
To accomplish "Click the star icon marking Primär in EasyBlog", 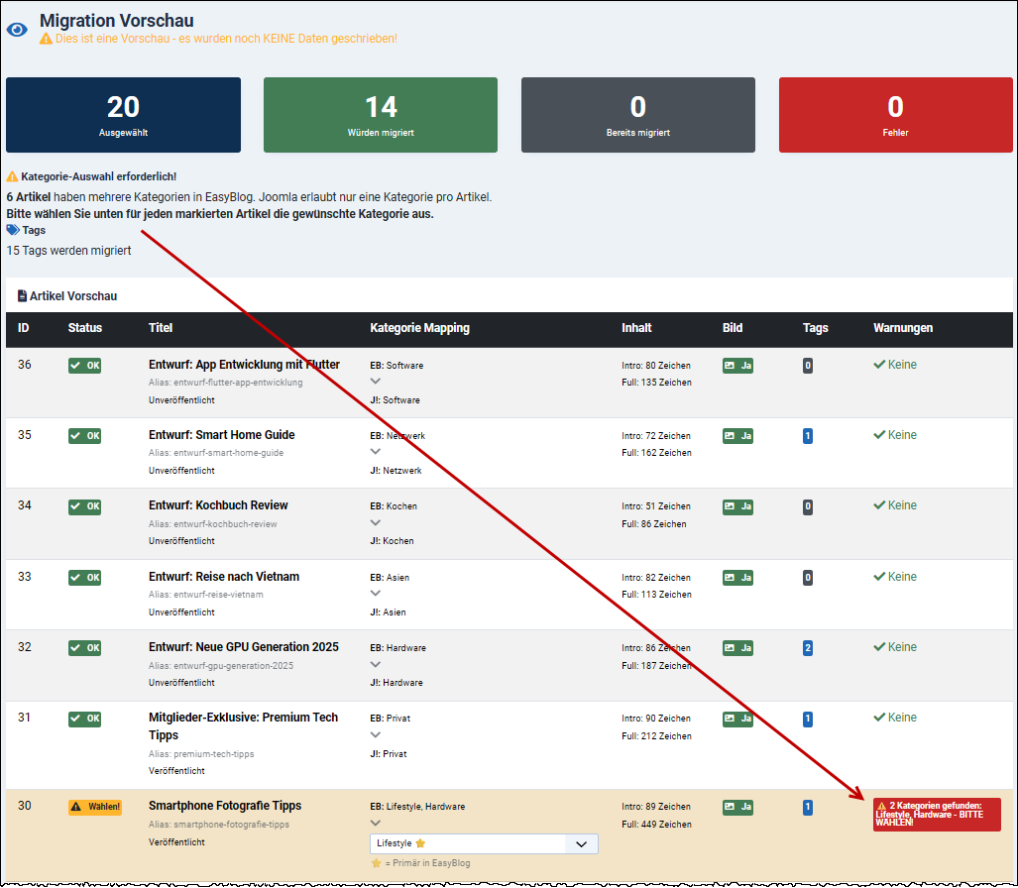I will coord(376,861).
